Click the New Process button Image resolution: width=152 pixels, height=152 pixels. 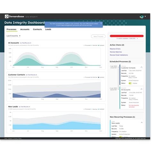click(x=98, y=36)
